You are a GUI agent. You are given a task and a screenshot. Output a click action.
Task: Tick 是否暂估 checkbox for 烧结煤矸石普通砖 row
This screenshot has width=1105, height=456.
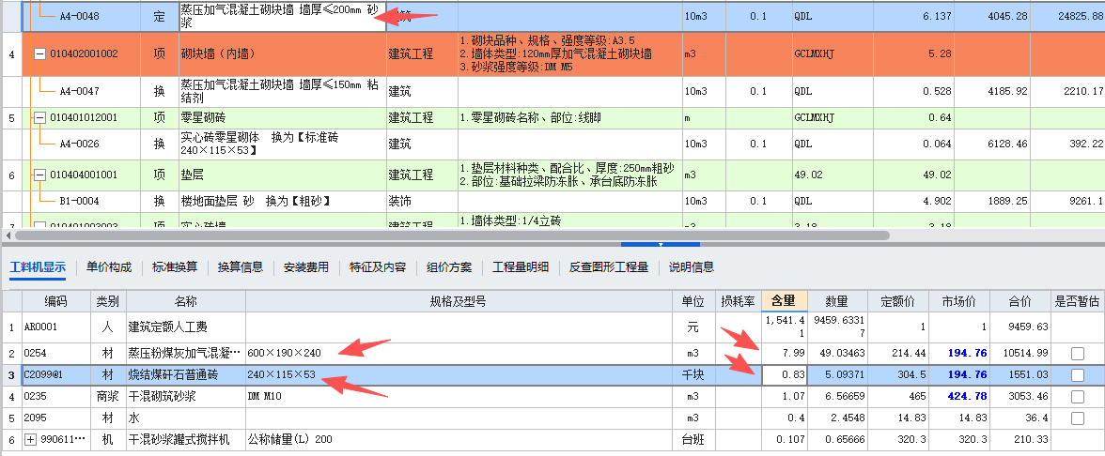click(x=1077, y=375)
